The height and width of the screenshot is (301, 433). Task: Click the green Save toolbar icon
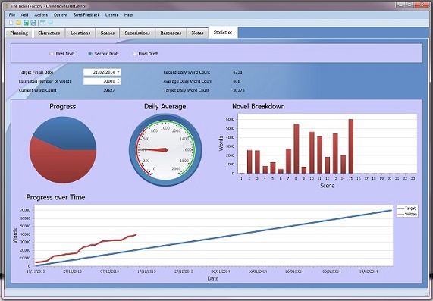26,23
